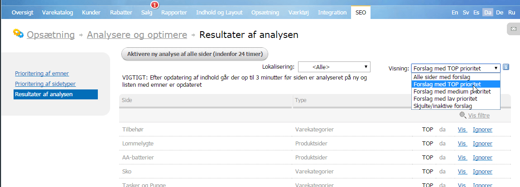
Task: Switch language to Es
Action: point(476,13)
